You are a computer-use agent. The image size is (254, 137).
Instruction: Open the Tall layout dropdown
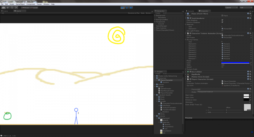[246, 8]
